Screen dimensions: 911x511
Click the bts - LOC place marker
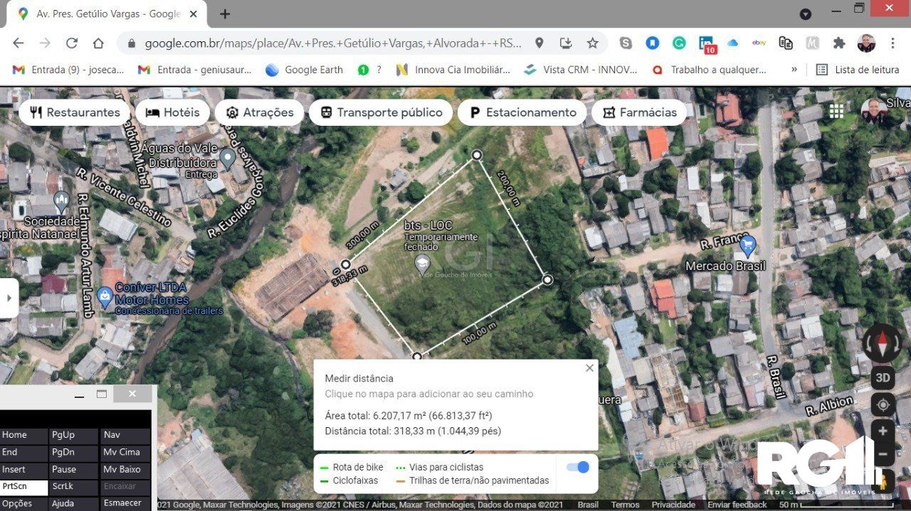(x=423, y=264)
